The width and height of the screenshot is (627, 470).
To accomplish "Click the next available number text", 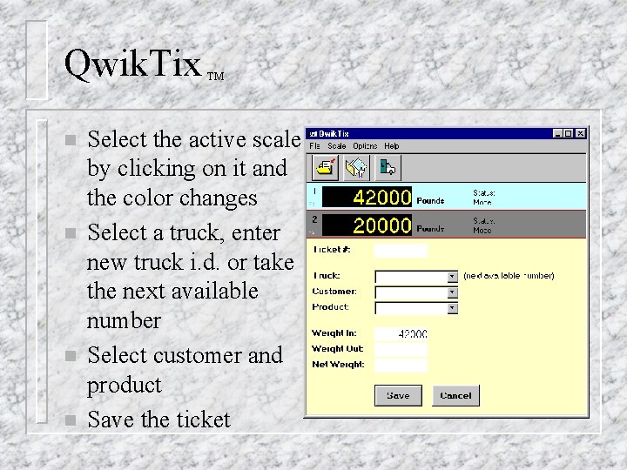I will 509,276.
